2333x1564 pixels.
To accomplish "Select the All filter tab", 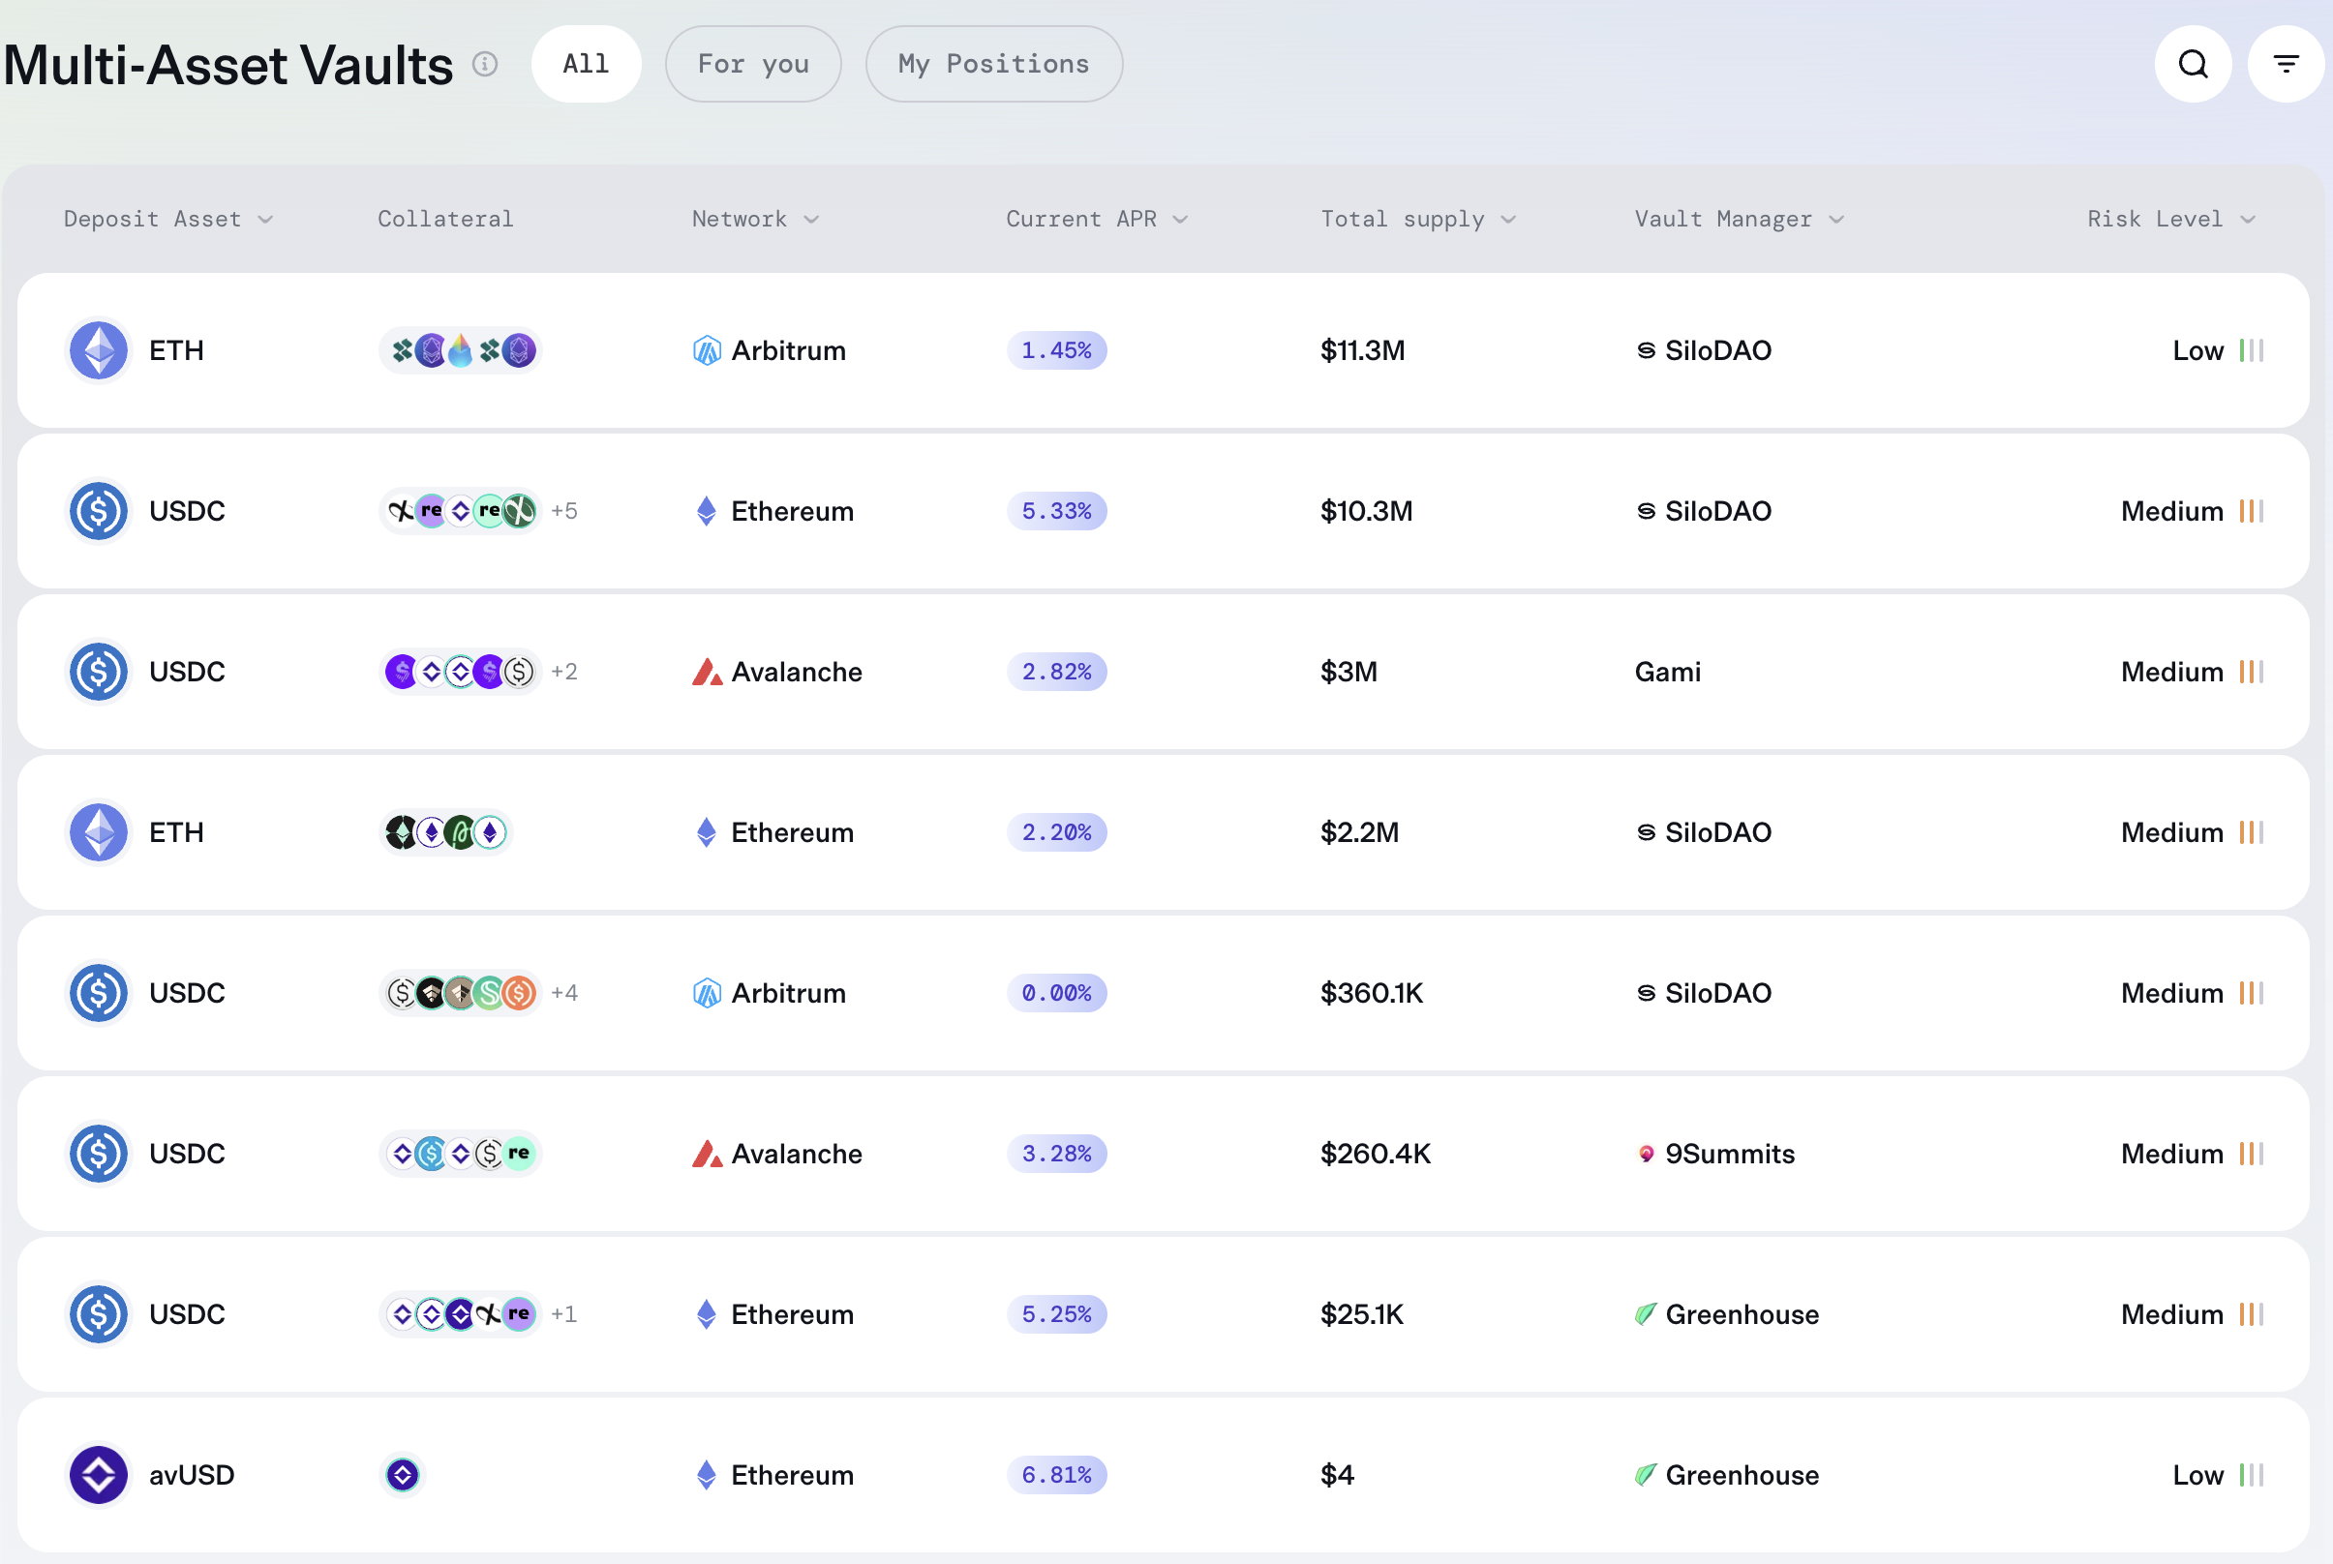I will pyautogui.click(x=587, y=63).
